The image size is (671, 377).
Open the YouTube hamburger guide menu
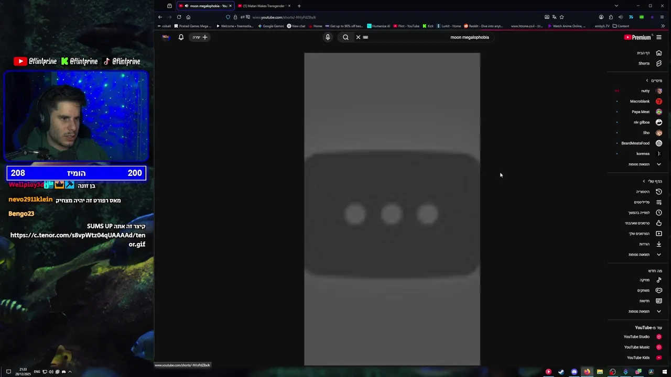659,37
